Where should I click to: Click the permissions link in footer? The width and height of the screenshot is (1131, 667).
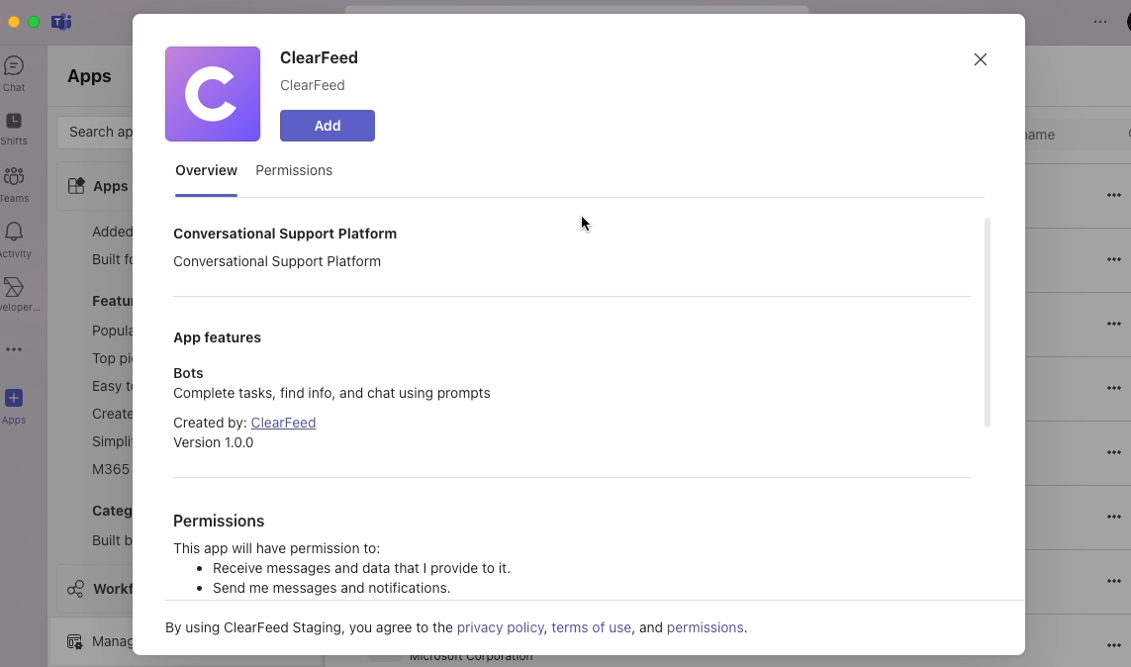tap(705, 627)
